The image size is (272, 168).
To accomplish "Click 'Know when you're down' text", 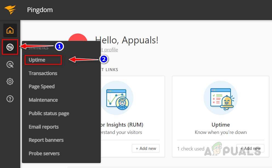I will pyautogui.click(x=221, y=132).
